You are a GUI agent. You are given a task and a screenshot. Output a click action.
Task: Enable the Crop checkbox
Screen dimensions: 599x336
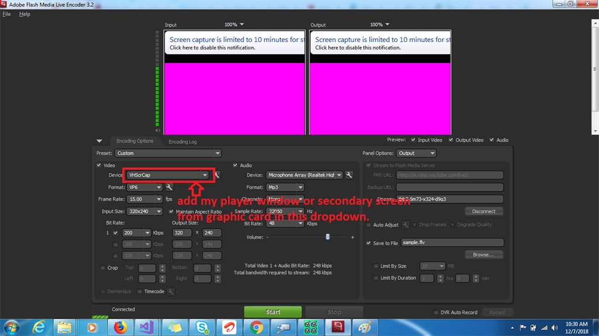point(102,268)
